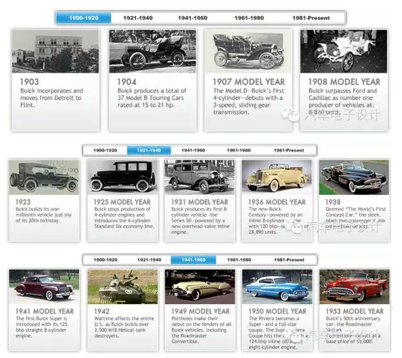The width and height of the screenshot is (402, 358).
Task: View the 1904 Model B touring car photo
Action: (152, 51)
